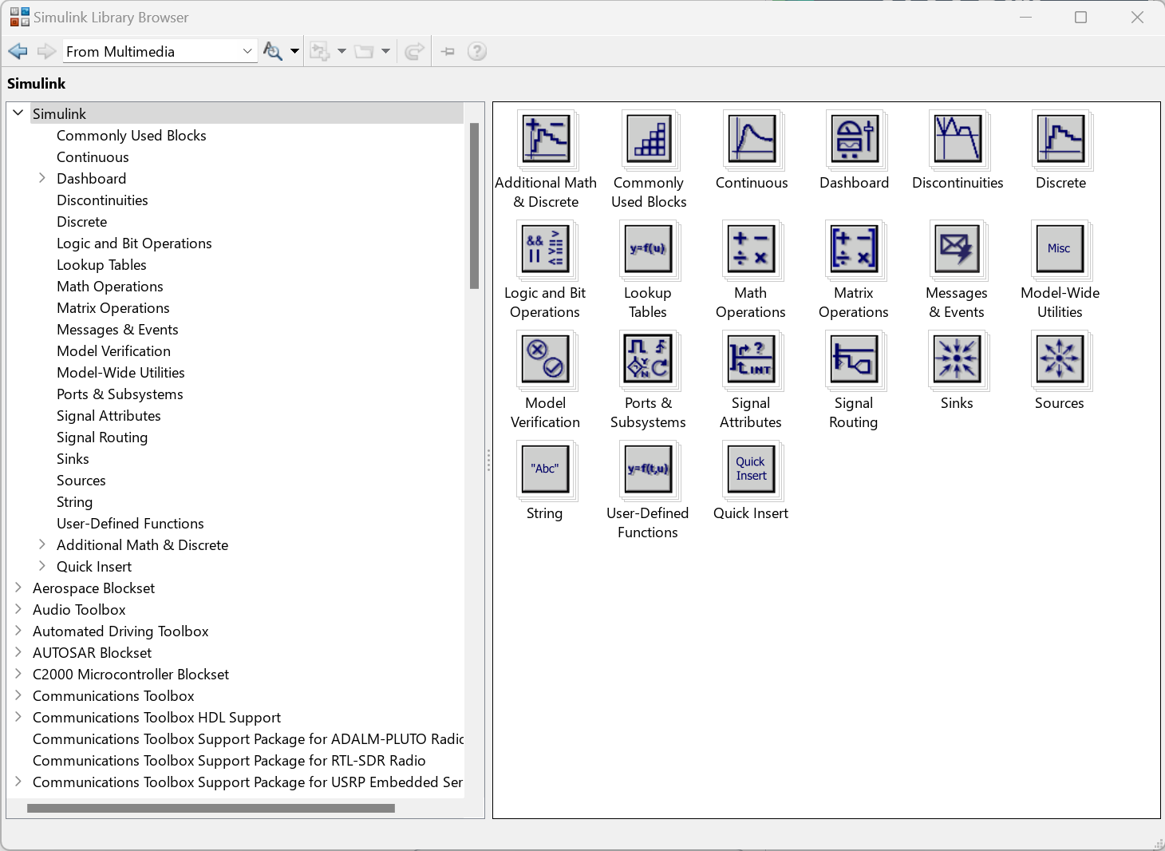Screen dimensions: 1165x851
Task: Click the help question mark icon
Action: [476, 52]
